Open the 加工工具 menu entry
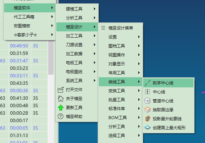Image resolution: width=205 pixels, height=143 pixels. point(77,36)
